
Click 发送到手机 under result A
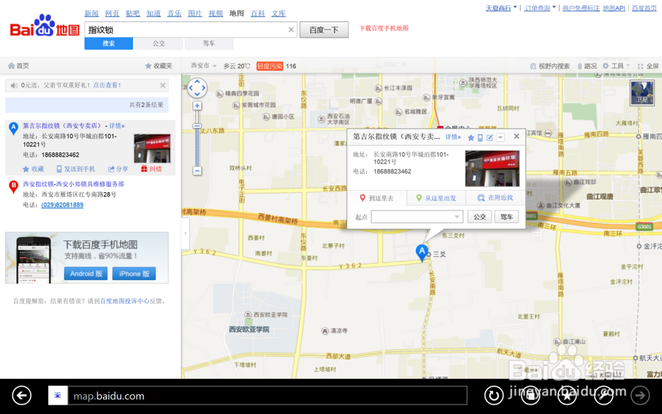75,169
